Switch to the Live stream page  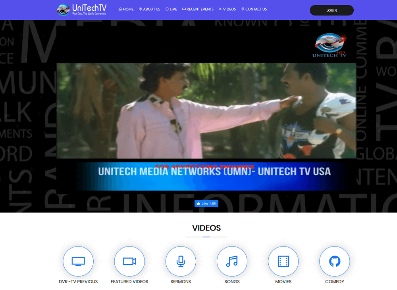(x=171, y=9)
